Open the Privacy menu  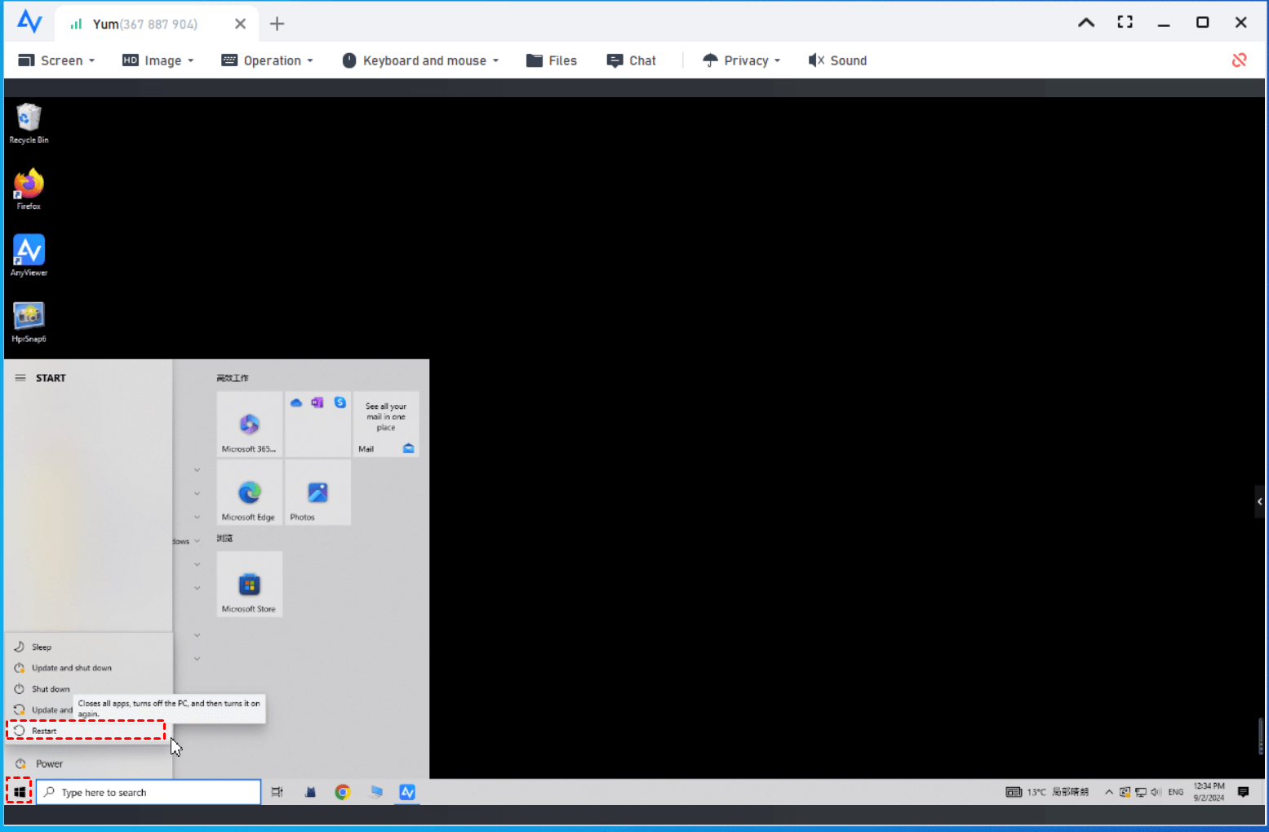742,60
